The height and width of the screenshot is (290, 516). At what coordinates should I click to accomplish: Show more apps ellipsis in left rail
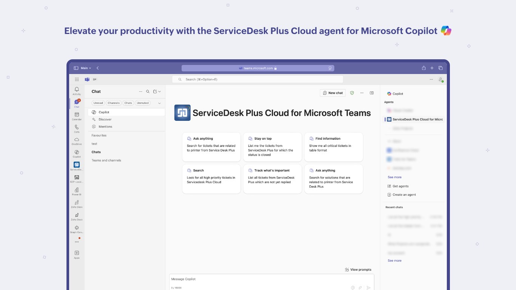click(x=77, y=242)
